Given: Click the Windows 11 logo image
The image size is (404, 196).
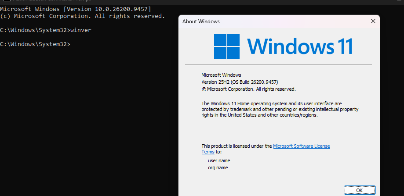Looking at the screenshot, I should tap(283, 46).
